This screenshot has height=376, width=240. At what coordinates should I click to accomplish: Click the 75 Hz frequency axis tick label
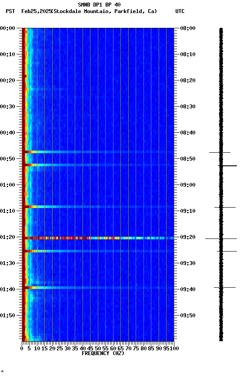pos(136,349)
